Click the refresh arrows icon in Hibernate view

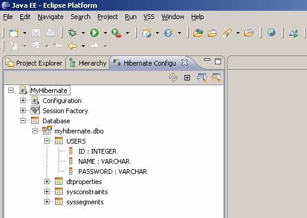point(173,77)
